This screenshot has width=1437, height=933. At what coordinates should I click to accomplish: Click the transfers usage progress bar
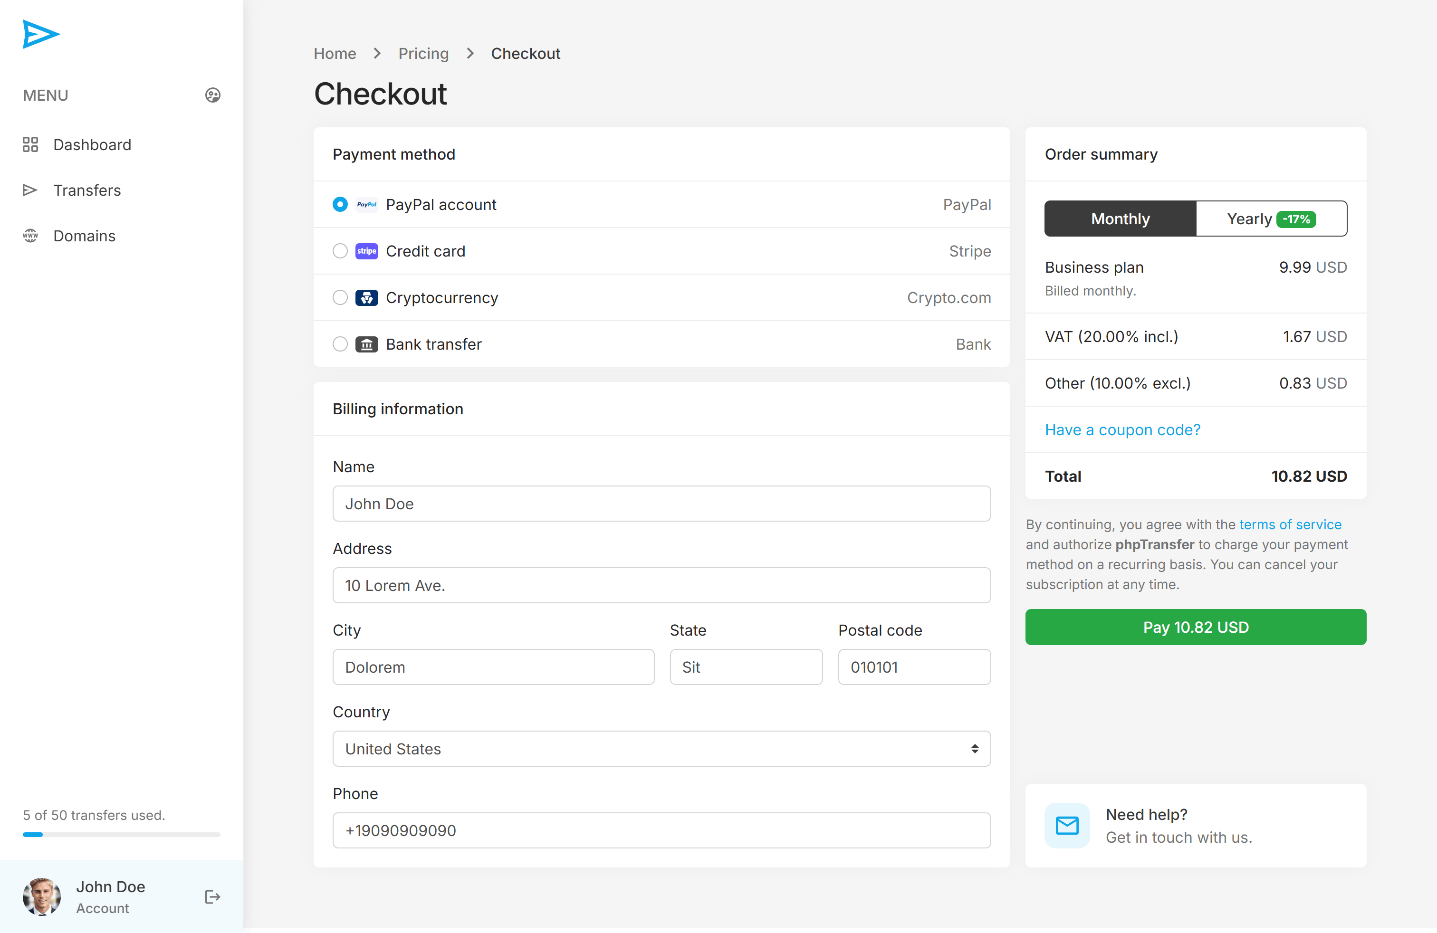(121, 835)
